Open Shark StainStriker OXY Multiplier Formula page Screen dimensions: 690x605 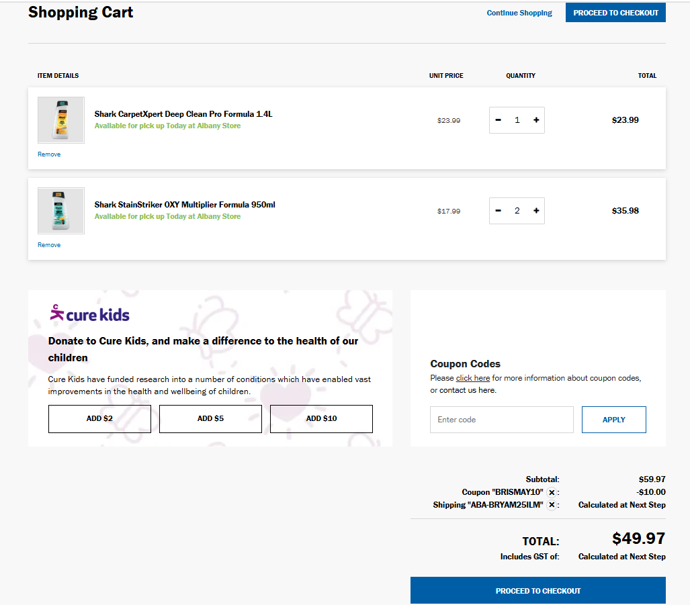pyautogui.click(x=185, y=204)
